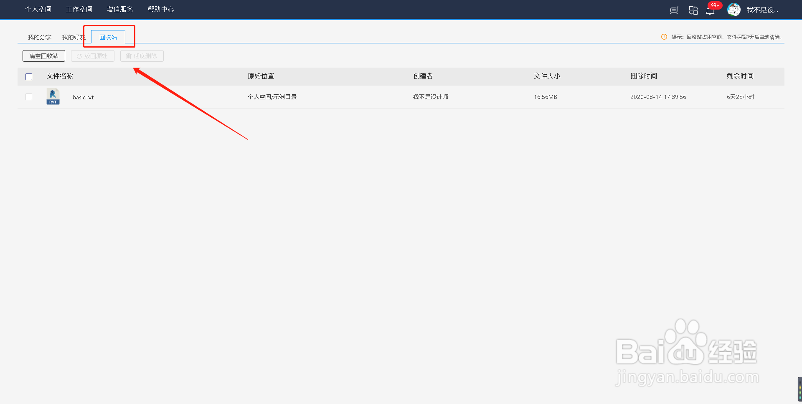The image size is (802, 404).
Task: Click the 文件大小 column header
Action: [547, 76]
